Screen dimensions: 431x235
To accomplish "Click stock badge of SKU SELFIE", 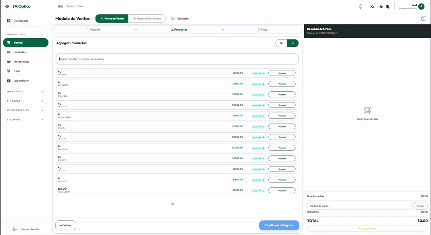I will [x=258, y=84].
